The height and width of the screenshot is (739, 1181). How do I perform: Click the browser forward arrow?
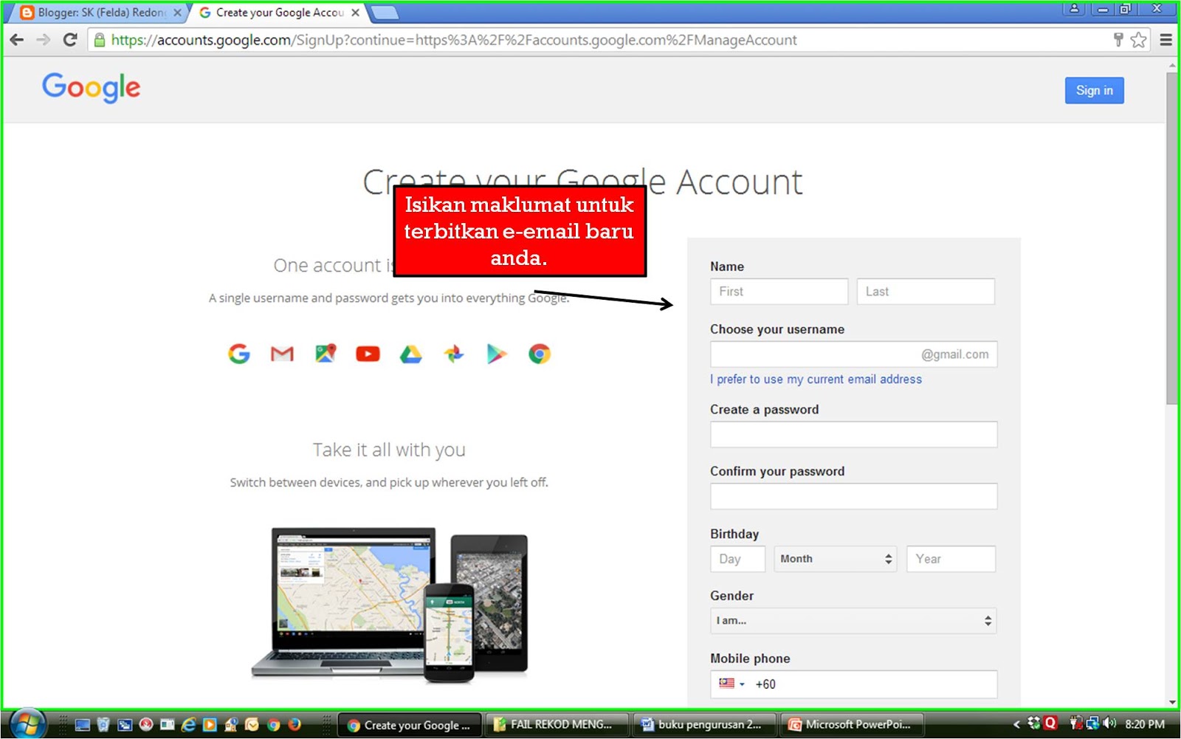coord(44,40)
